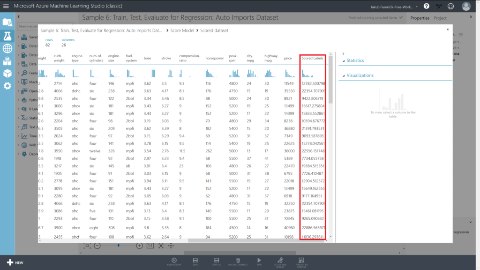Viewport: 480px width, 270px height.
Task: Open the Trained Models cube icon
Action: point(7,74)
